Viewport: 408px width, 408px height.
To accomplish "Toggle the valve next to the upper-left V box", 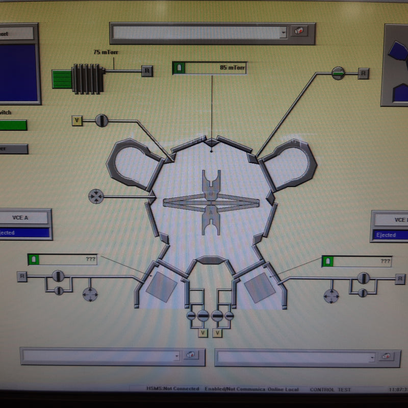I will [101, 120].
